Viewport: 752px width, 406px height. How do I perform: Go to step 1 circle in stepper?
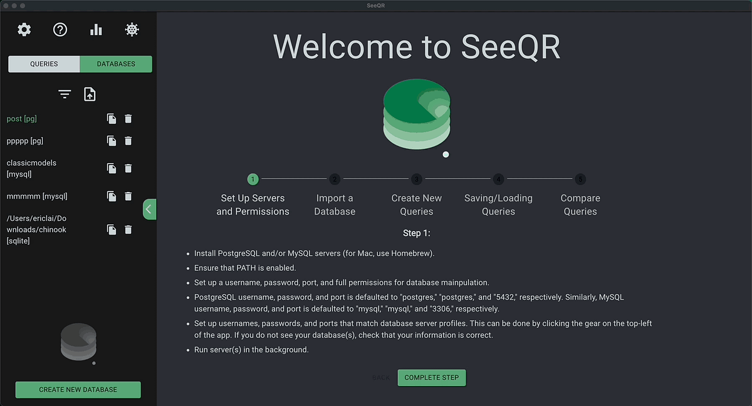pyautogui.click(x=253, y=180)
